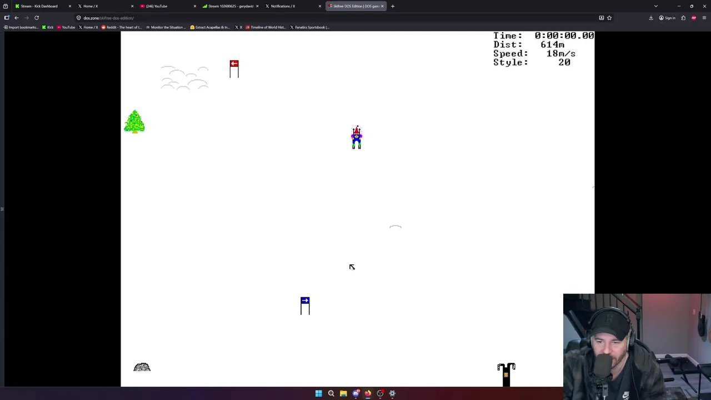Open the short X bookmark
The height and width of the screenshot is (400, 711).
239,27
